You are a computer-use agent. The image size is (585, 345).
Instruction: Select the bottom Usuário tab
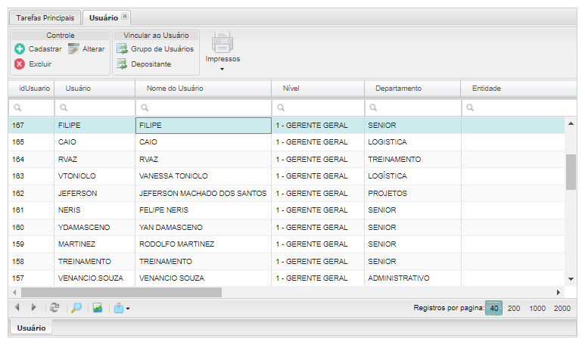click(x=31, y=328)
